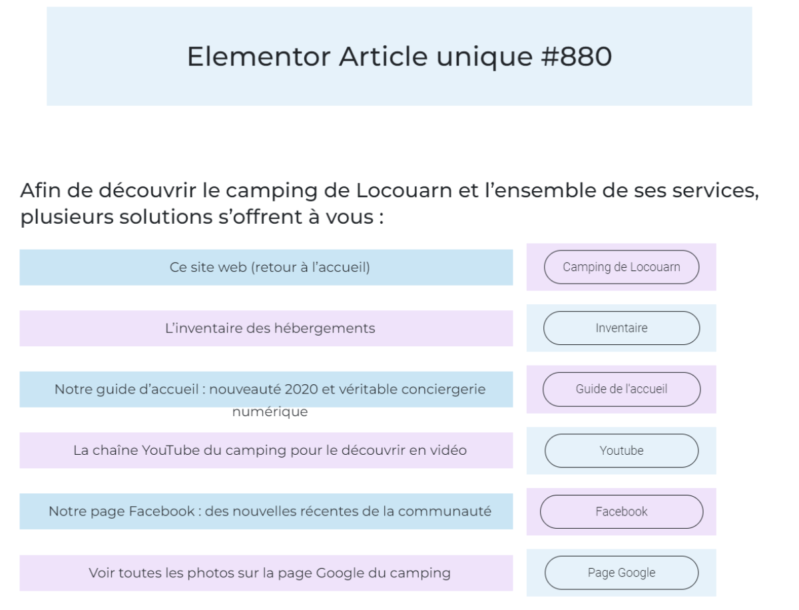799x610 pixels.
Task: Click the Facebook button
Action: tap(621, 511)
